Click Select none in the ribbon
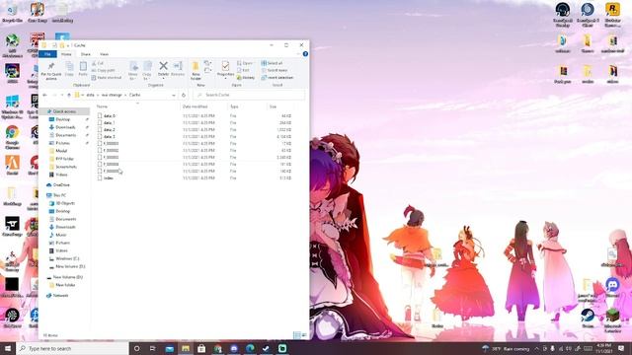The image size is (632, 355). pos(275,70)
